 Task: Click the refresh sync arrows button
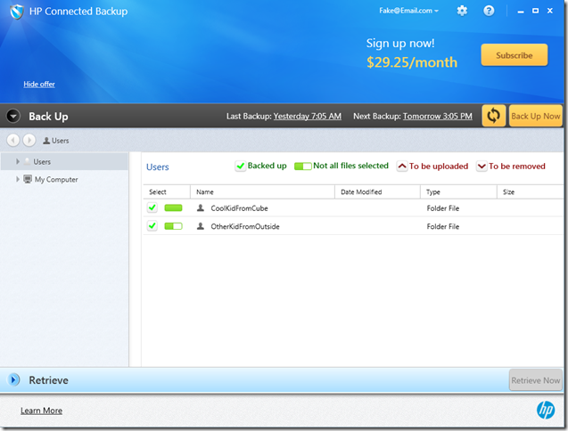493,116
